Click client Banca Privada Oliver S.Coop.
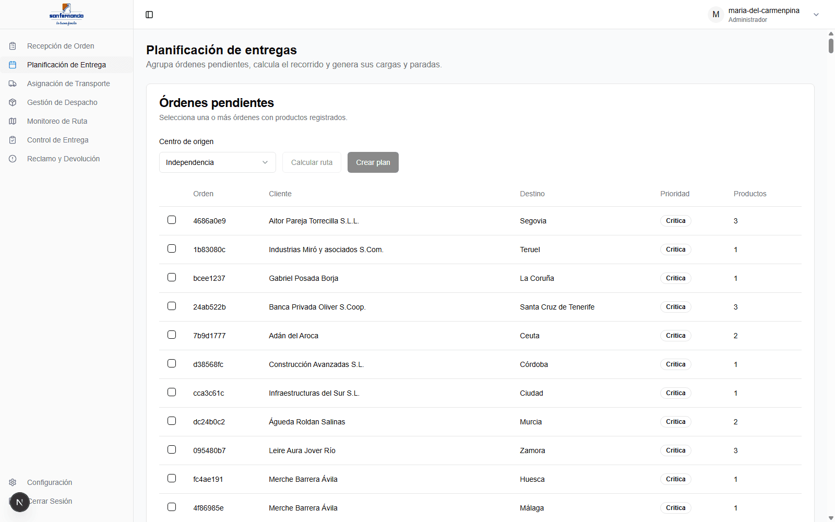The image size is (835, 522). click(317, 307)
